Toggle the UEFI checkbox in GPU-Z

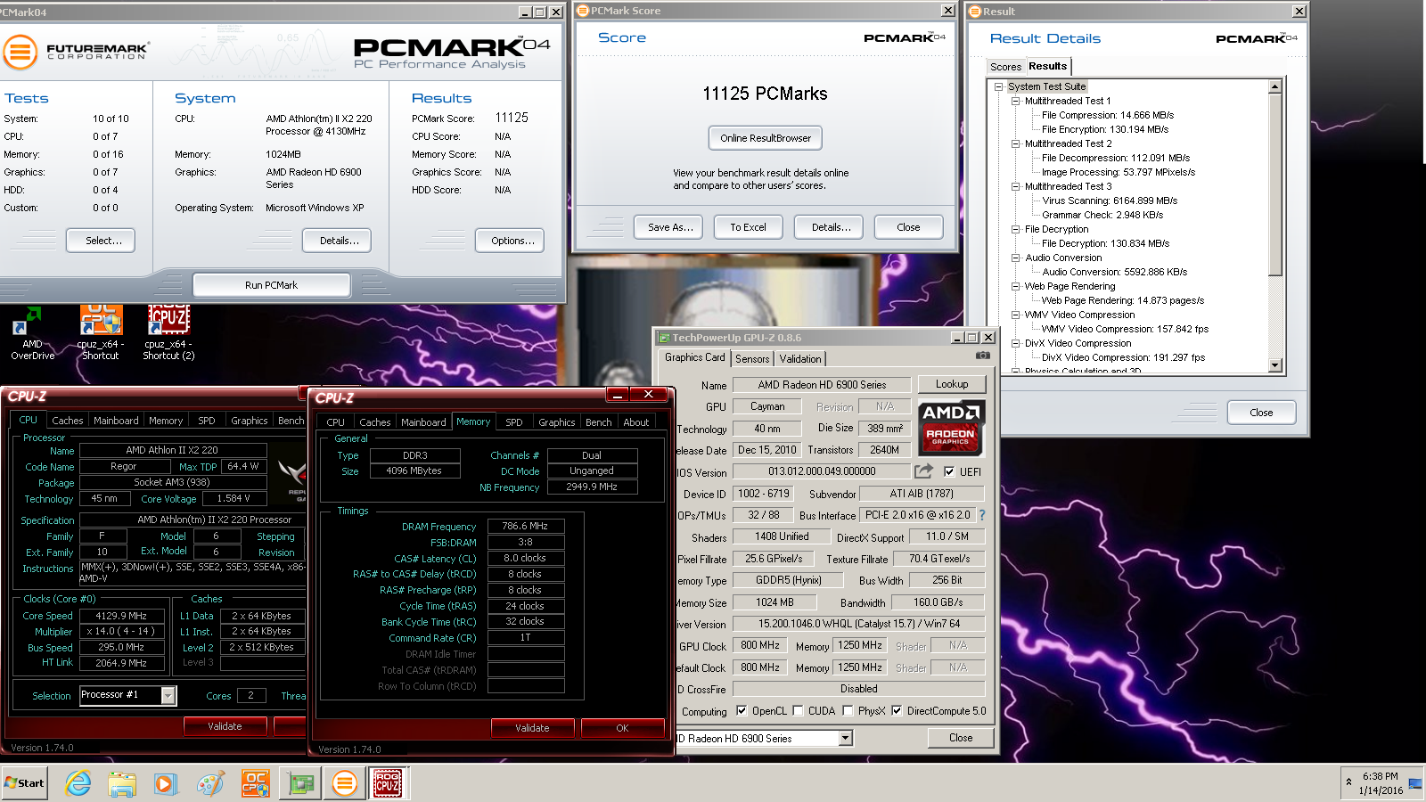pyautogui.click(x=949, y=471)
